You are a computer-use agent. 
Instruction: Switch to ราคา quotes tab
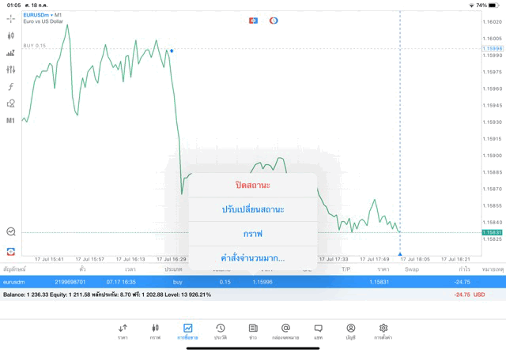pyautogui.click(x=123, y=331)
